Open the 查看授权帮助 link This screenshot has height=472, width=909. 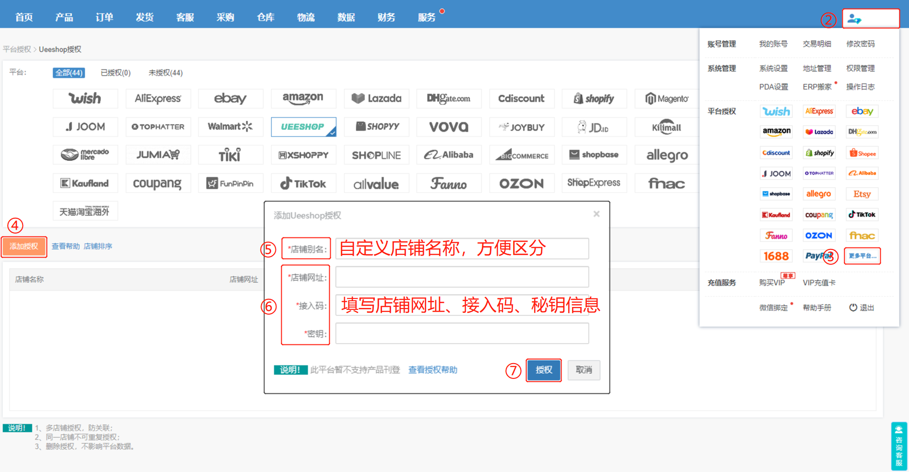coord(432,370)
